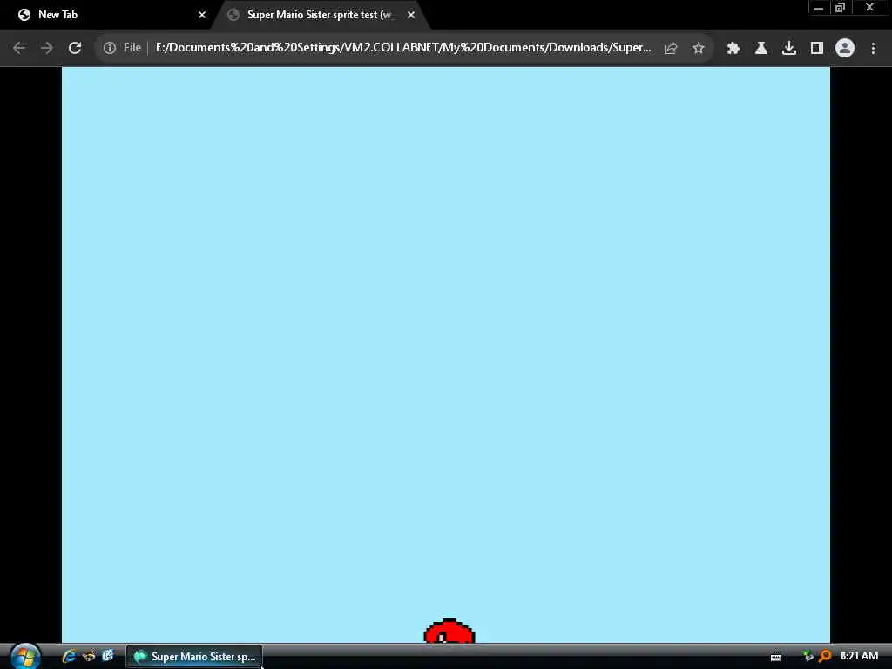Launch Internet Explorer from quick launch
The height and width of the screenshot is (669, 892).
click(69, 656)
